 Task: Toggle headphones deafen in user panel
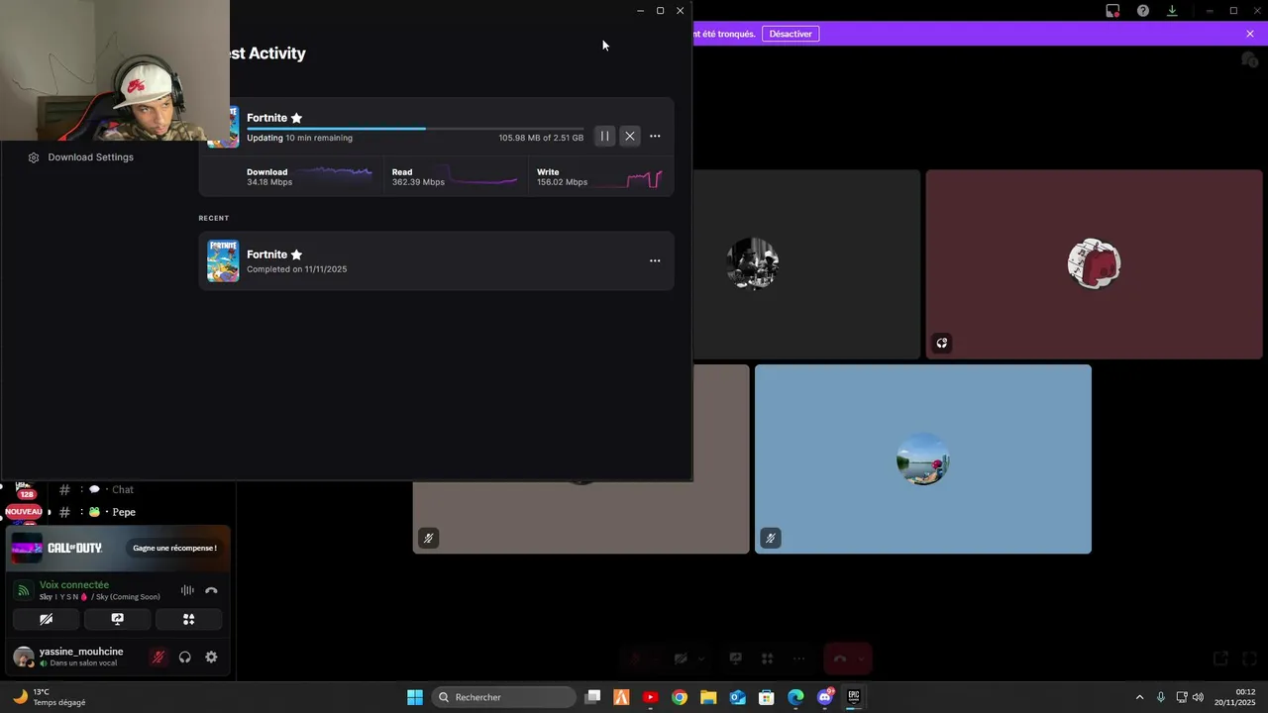184,658
